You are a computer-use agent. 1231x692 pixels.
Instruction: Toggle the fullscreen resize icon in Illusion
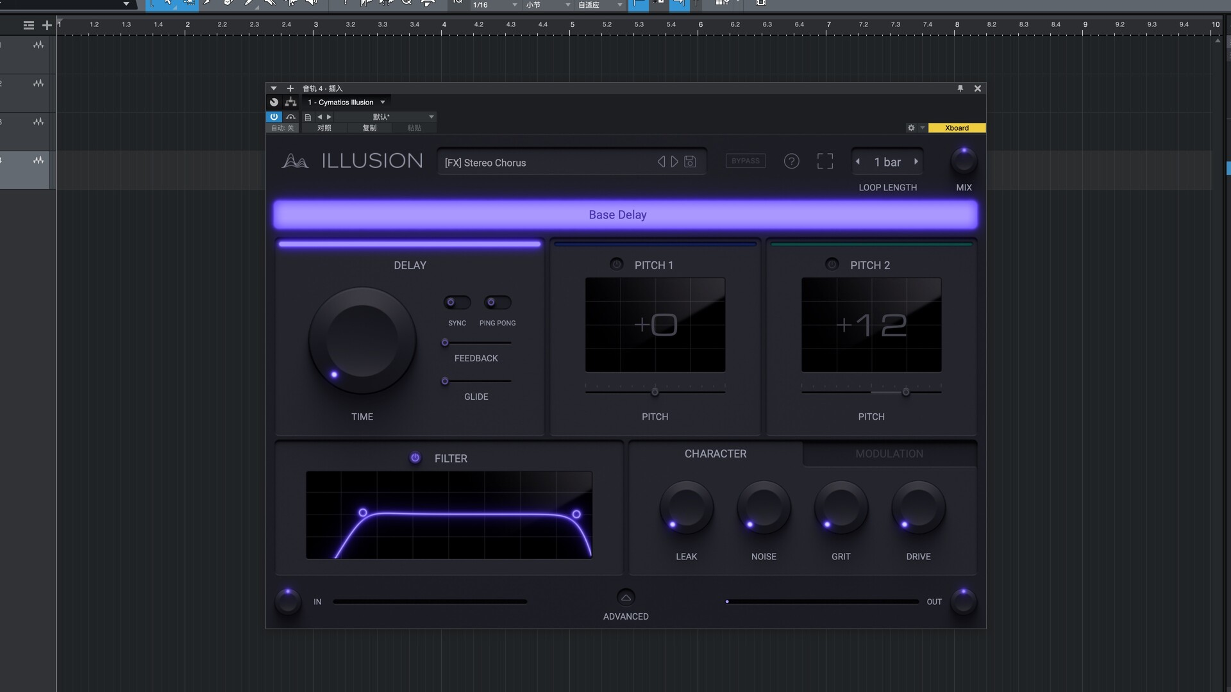825,161
